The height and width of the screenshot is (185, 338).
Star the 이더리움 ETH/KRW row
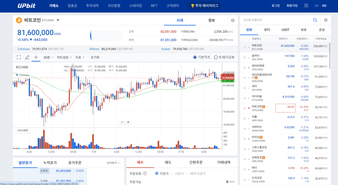tap(245, 98)
